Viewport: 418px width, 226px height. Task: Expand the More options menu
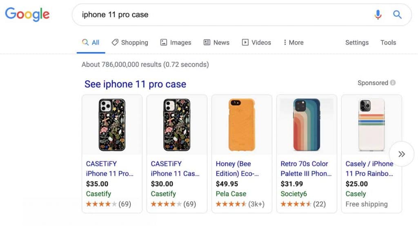click(x=293, y=42)
